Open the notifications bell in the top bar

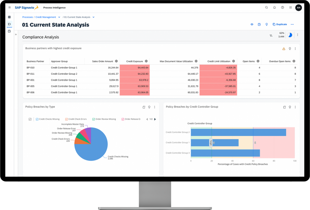(274, 8)
